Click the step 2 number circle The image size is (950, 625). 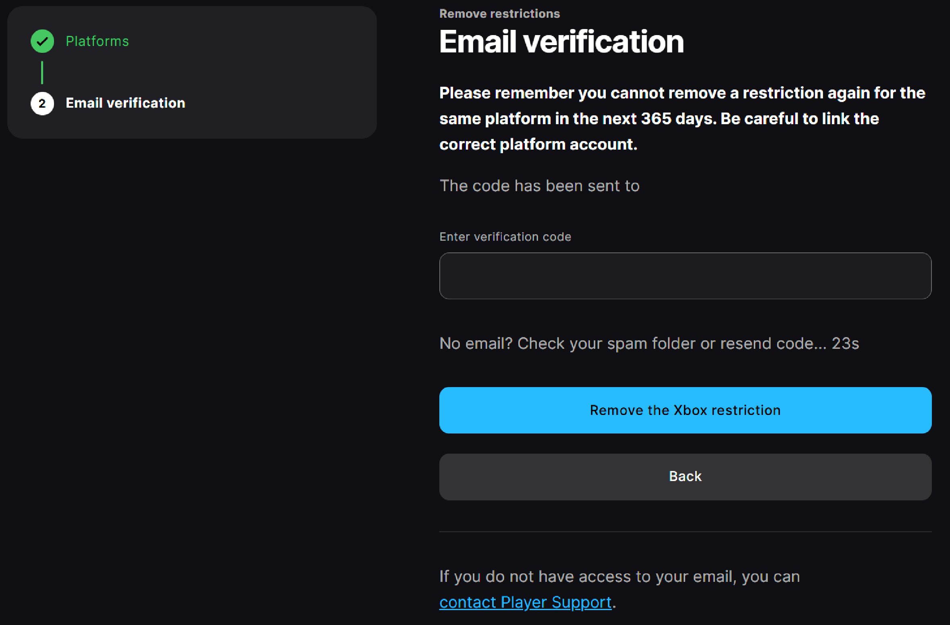click(42, 104)
